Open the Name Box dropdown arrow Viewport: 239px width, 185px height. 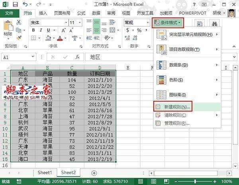point(33,57)
